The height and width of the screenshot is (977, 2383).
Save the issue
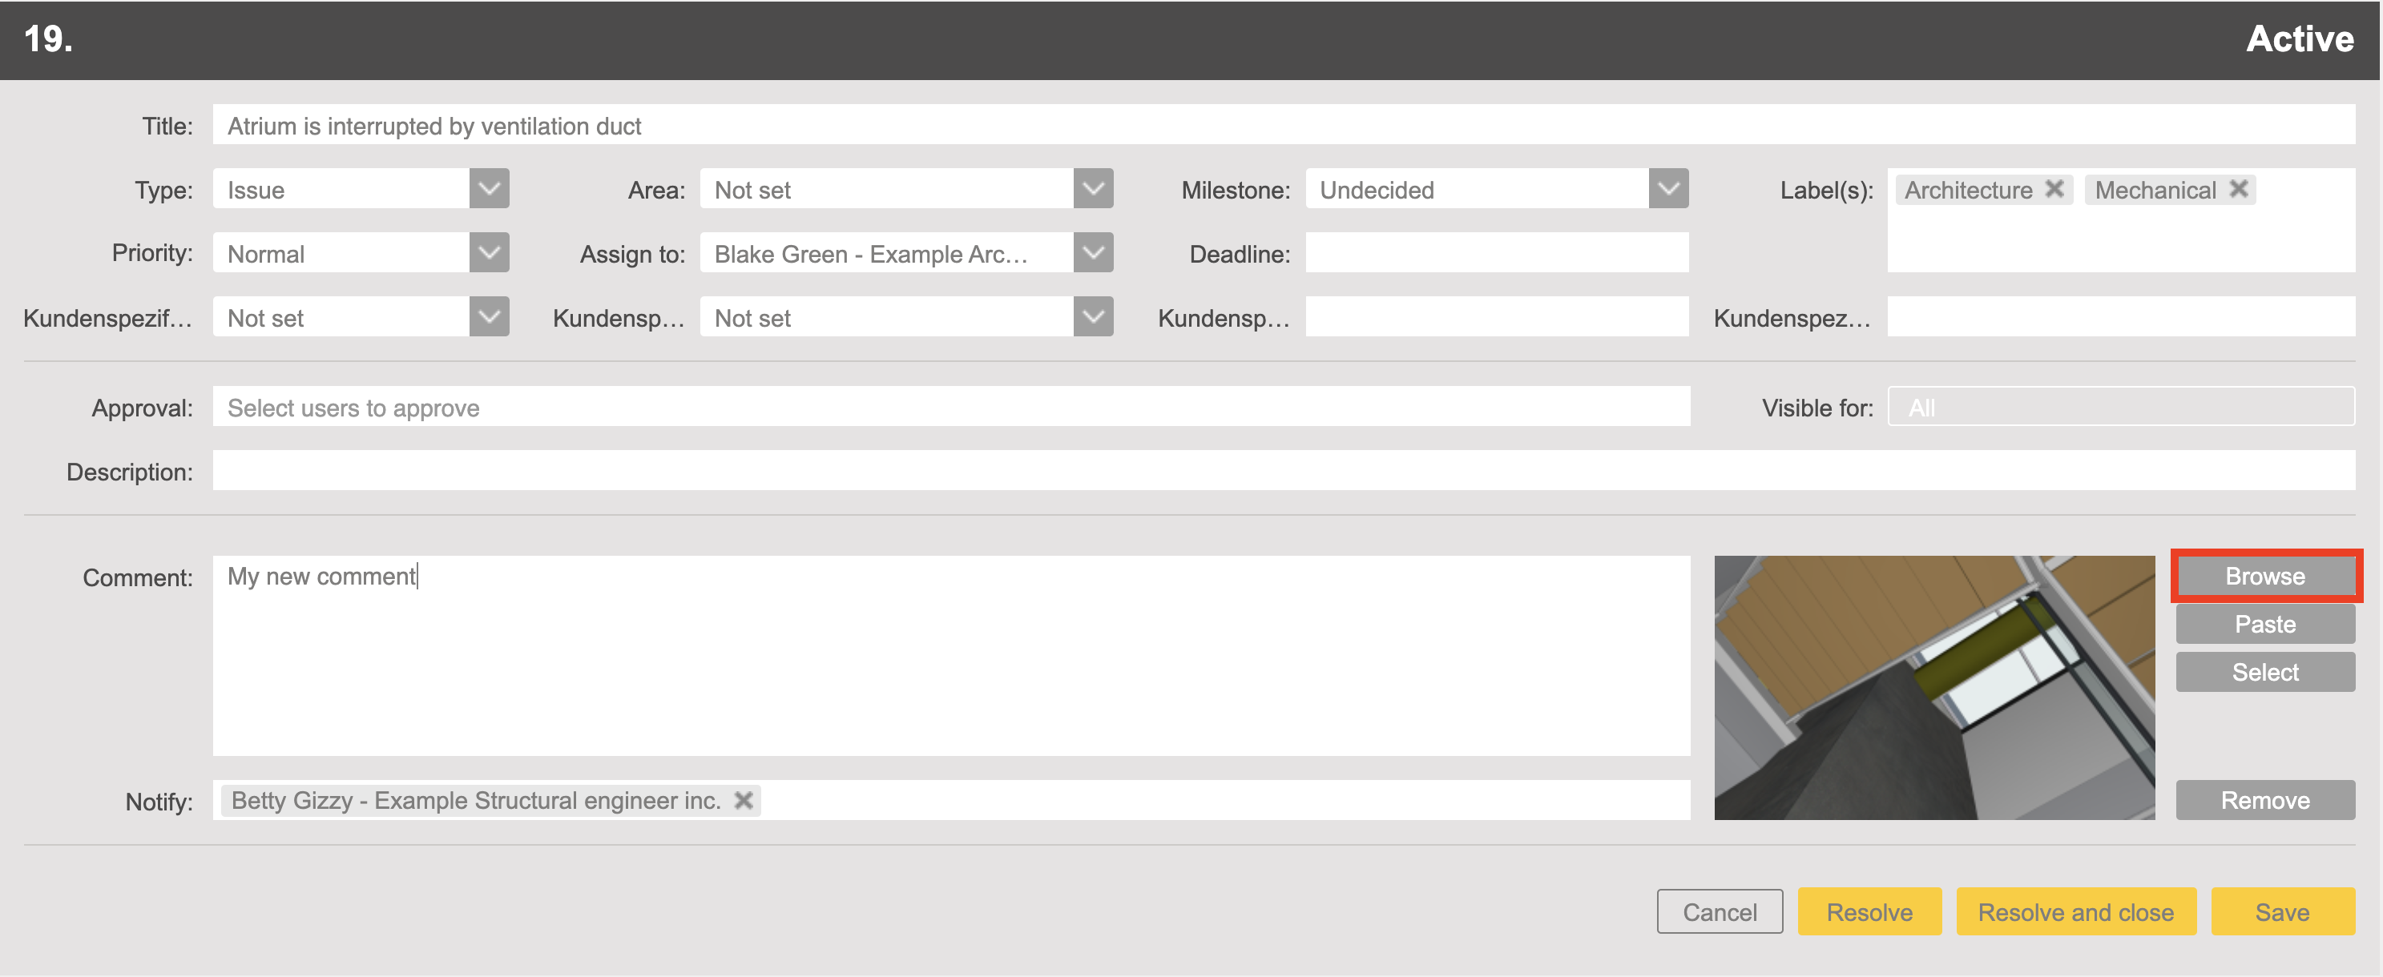pyautogui.click(x=2282, y=911)
